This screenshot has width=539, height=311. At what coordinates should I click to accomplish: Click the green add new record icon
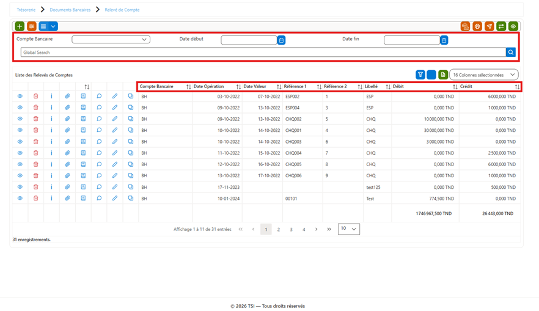click(20, 26)
